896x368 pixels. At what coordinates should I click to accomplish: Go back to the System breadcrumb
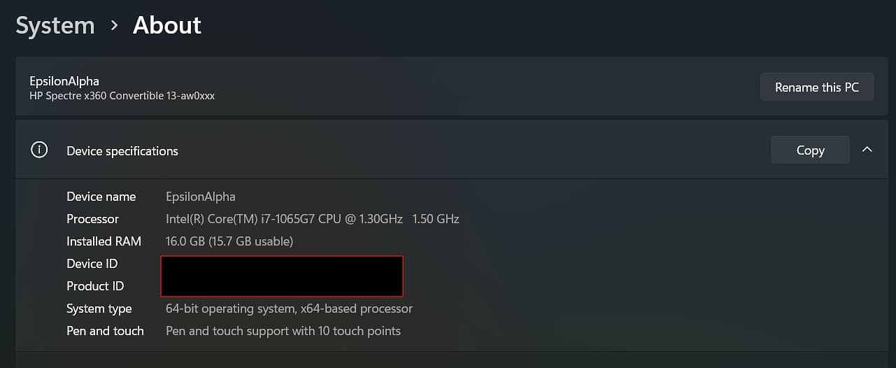pyautogui.click(x=55, y=26)
